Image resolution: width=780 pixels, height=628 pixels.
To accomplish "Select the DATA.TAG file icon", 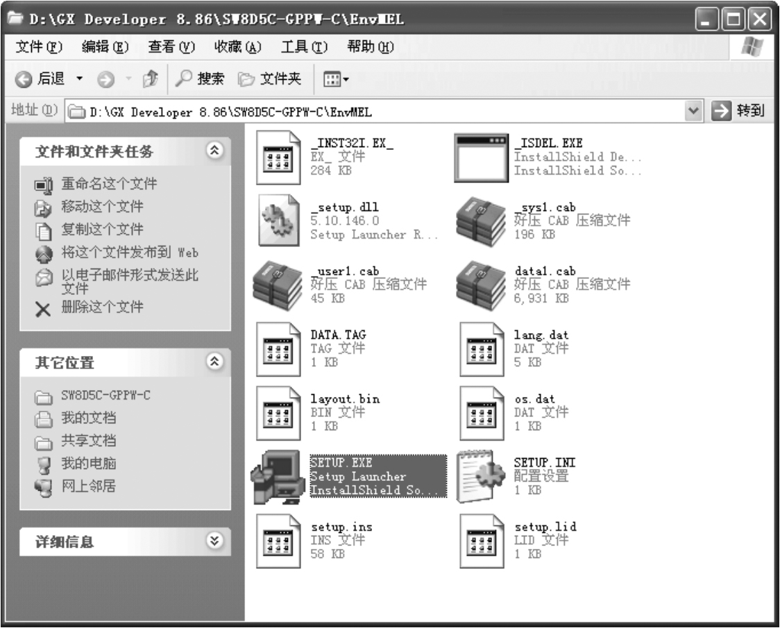I will tap(278, 349).
